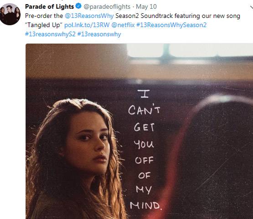Click the @paradeoflights handle
Viewport: 253px width, 219px height.
(x=107, y=7)
